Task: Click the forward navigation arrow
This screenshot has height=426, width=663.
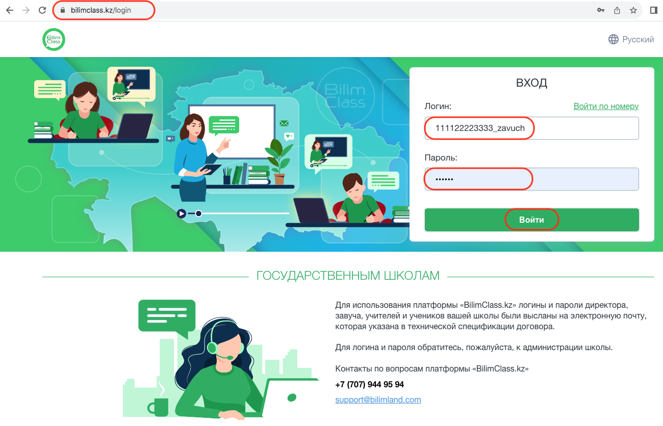Action: [26, 10]
